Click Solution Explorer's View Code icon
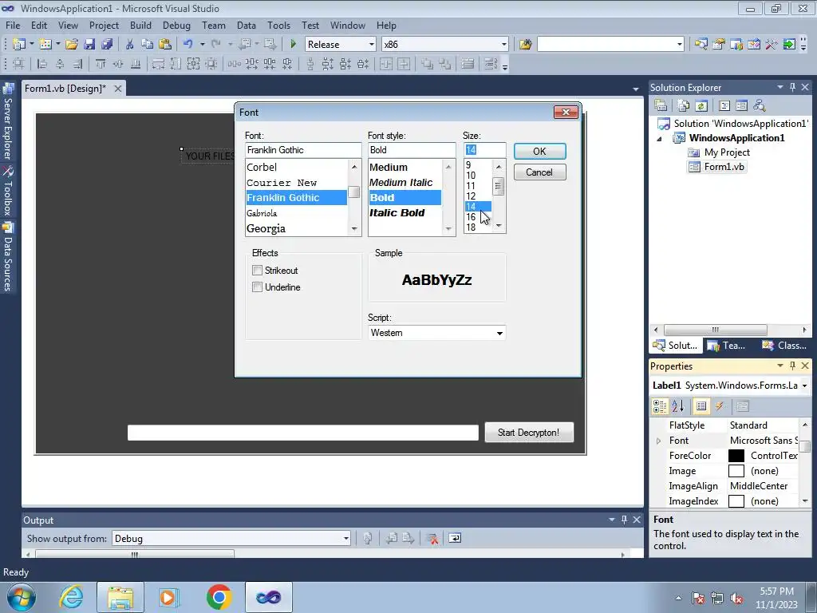817x613 pixels. tap(724, 106)
